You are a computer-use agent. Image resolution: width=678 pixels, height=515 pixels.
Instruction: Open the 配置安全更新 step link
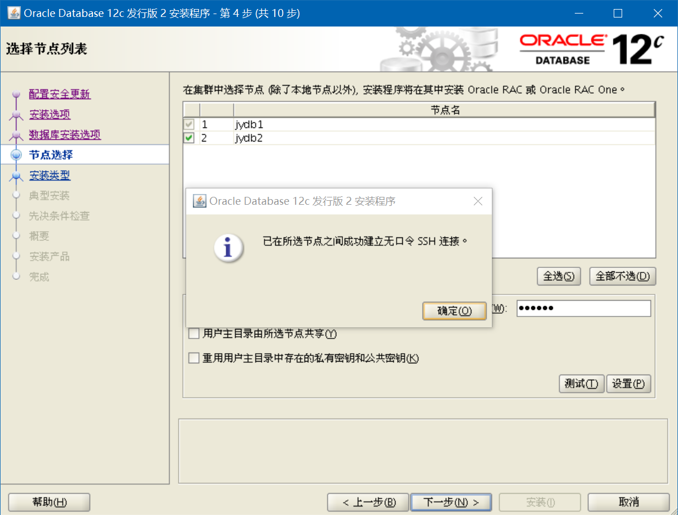60,94
